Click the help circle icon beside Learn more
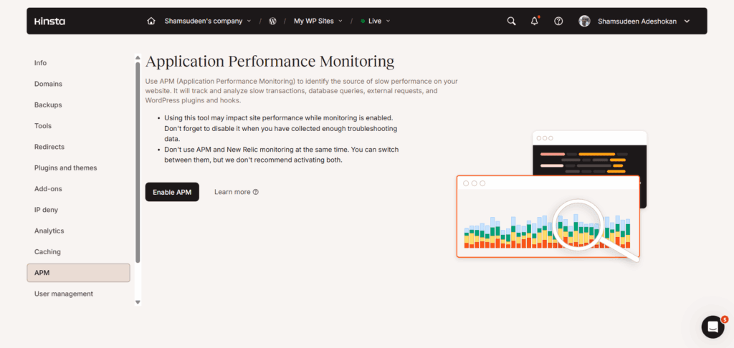 [256, 192]
